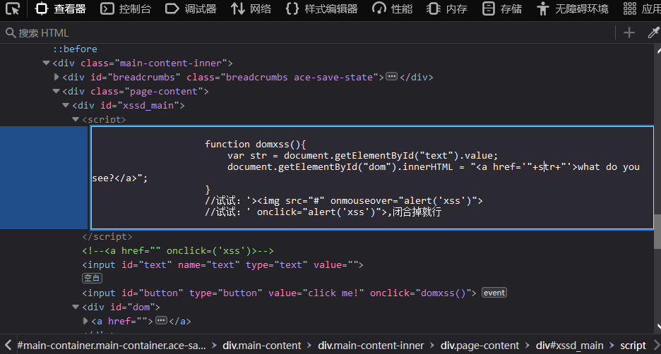661x354 pixels.
Task: Switch to the 性能 performance tab
Action: 392,9
